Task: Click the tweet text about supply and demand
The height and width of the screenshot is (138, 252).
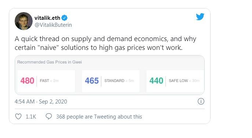Action: 105,43
